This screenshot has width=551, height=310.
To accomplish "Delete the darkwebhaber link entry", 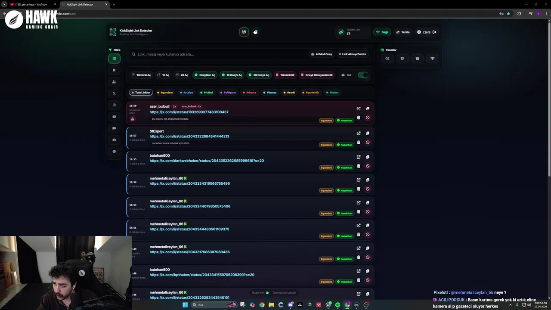I will click(x=359, y=166).
